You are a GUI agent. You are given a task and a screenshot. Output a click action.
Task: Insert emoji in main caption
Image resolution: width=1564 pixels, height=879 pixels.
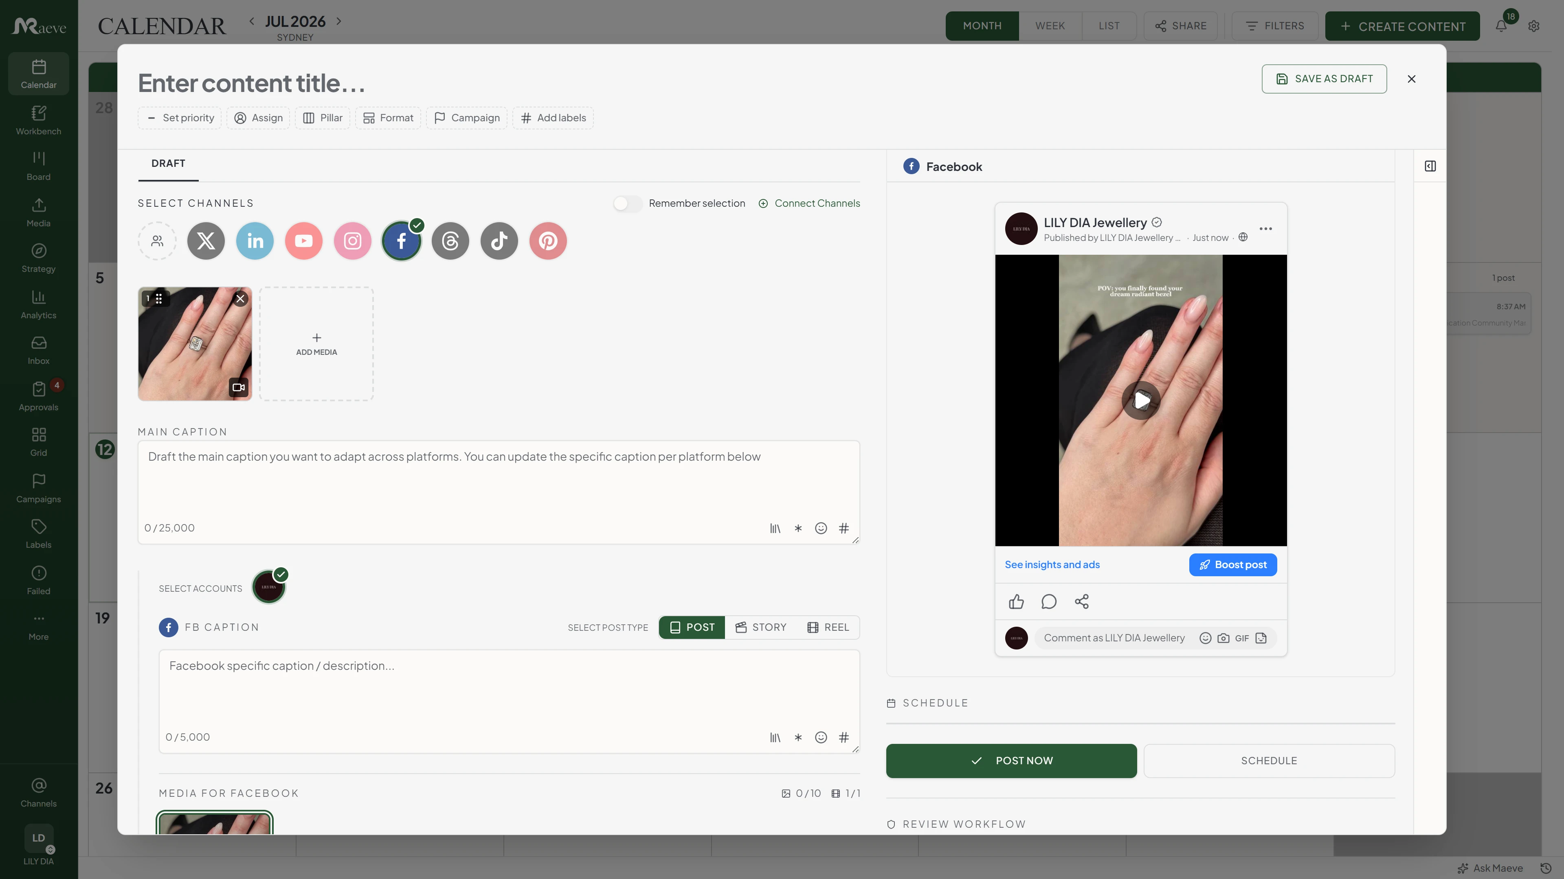821,528
